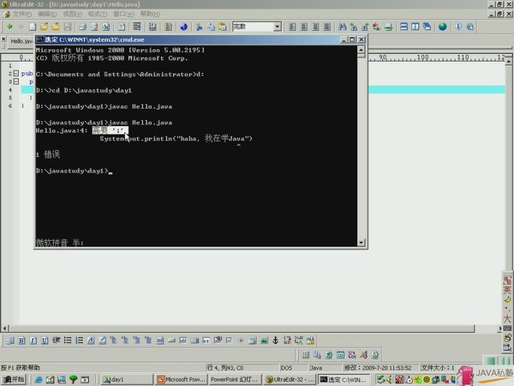514x386 pixels.
Task: Switch to day1 folder taskbar button
Action: [x=127, y=379]
